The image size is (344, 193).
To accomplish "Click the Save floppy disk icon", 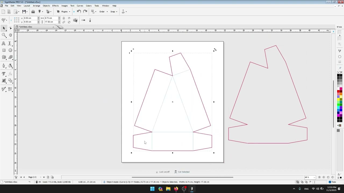I will tap(24, 12).
